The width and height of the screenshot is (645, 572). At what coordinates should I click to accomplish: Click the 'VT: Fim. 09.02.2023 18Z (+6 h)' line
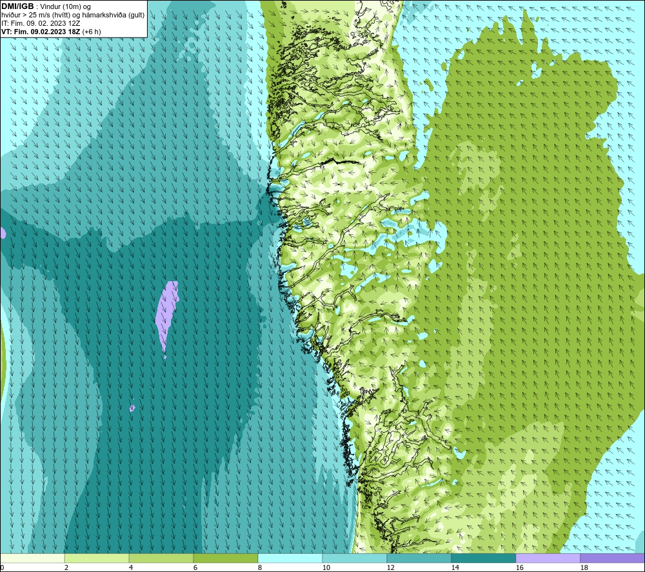coord(51,32)
